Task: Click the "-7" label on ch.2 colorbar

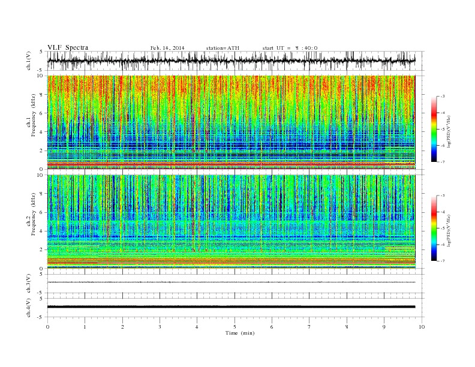Action: coord(442,261)
